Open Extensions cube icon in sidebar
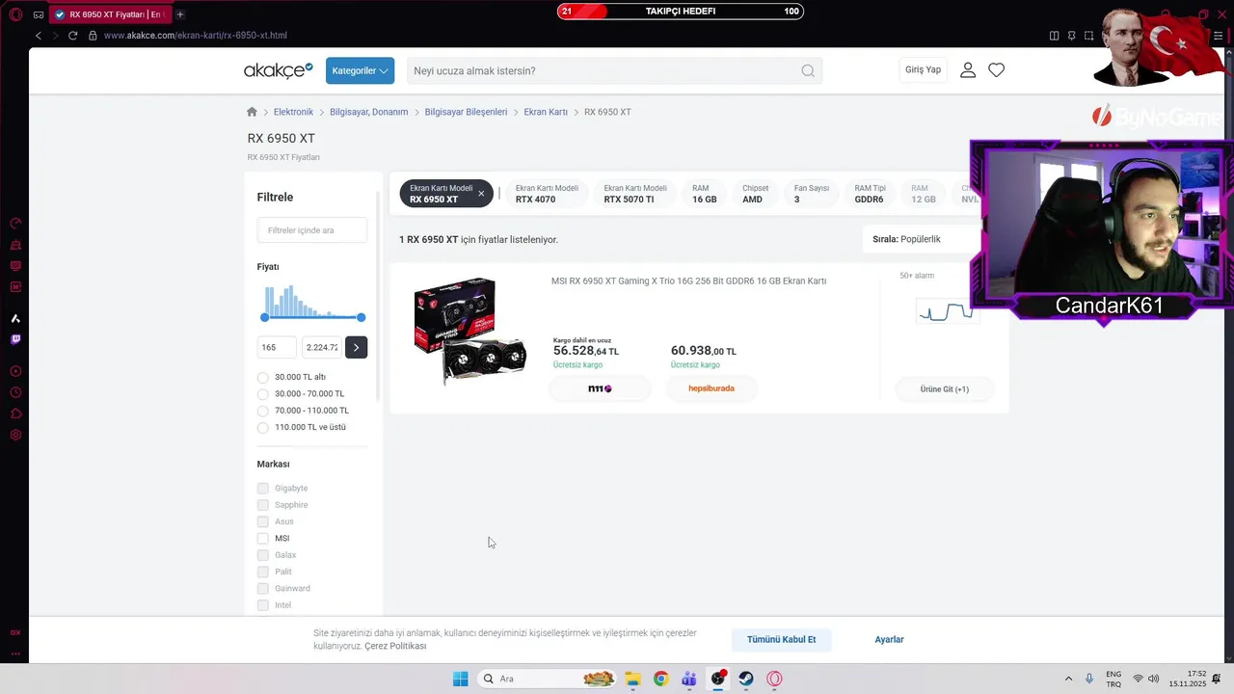The height and width of the screenshot is (694, 1234). (x=15, y=414)
